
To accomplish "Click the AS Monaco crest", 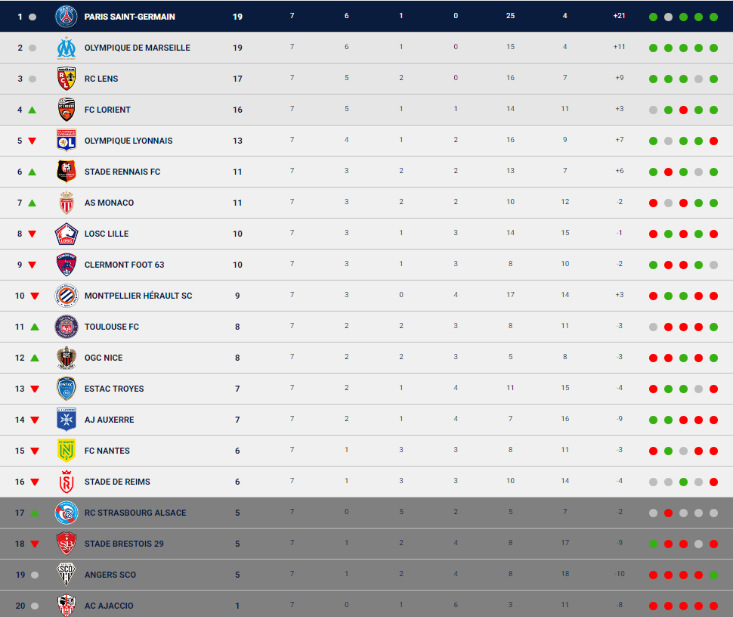I will click(66, 203).
